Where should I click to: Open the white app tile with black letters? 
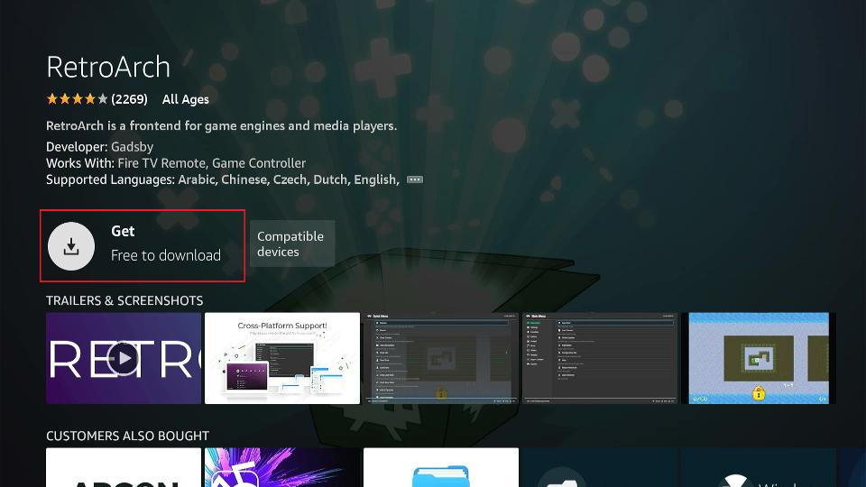(124, 468)
